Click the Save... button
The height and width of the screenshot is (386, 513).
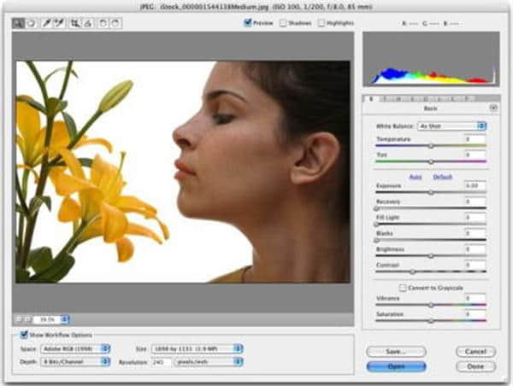[396, 351]
